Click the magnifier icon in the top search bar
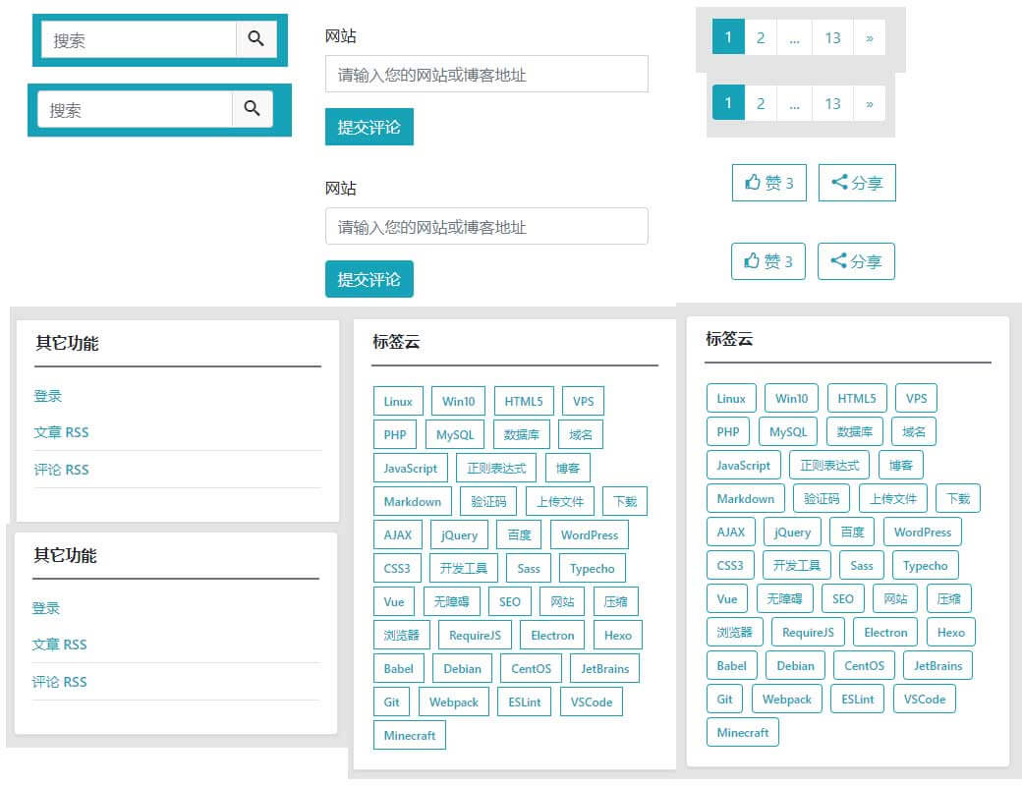 256,39
